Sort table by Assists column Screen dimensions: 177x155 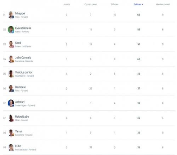coord(67,5)
